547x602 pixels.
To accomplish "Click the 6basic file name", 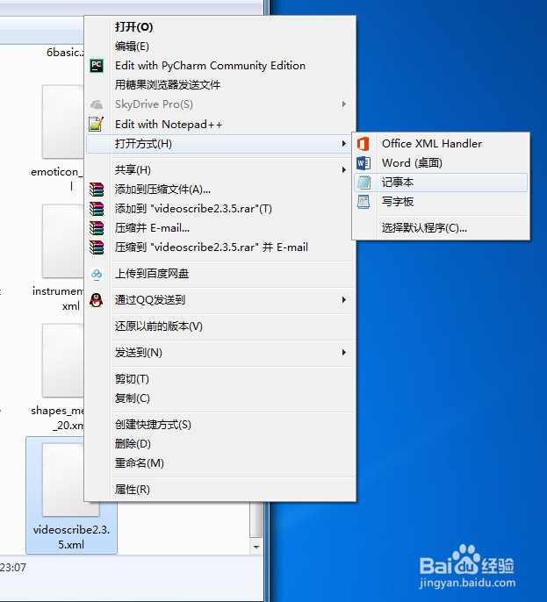I will 65,53.
